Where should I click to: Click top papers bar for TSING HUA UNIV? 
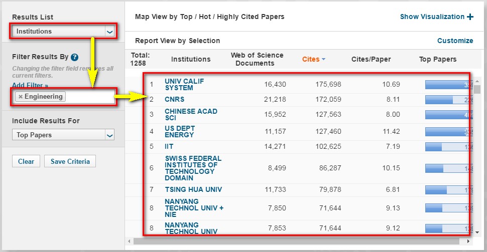click(x=448, y=189)
